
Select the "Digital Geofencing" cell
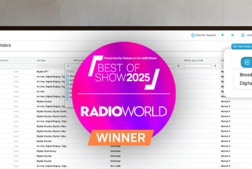(x=46, y=151)
